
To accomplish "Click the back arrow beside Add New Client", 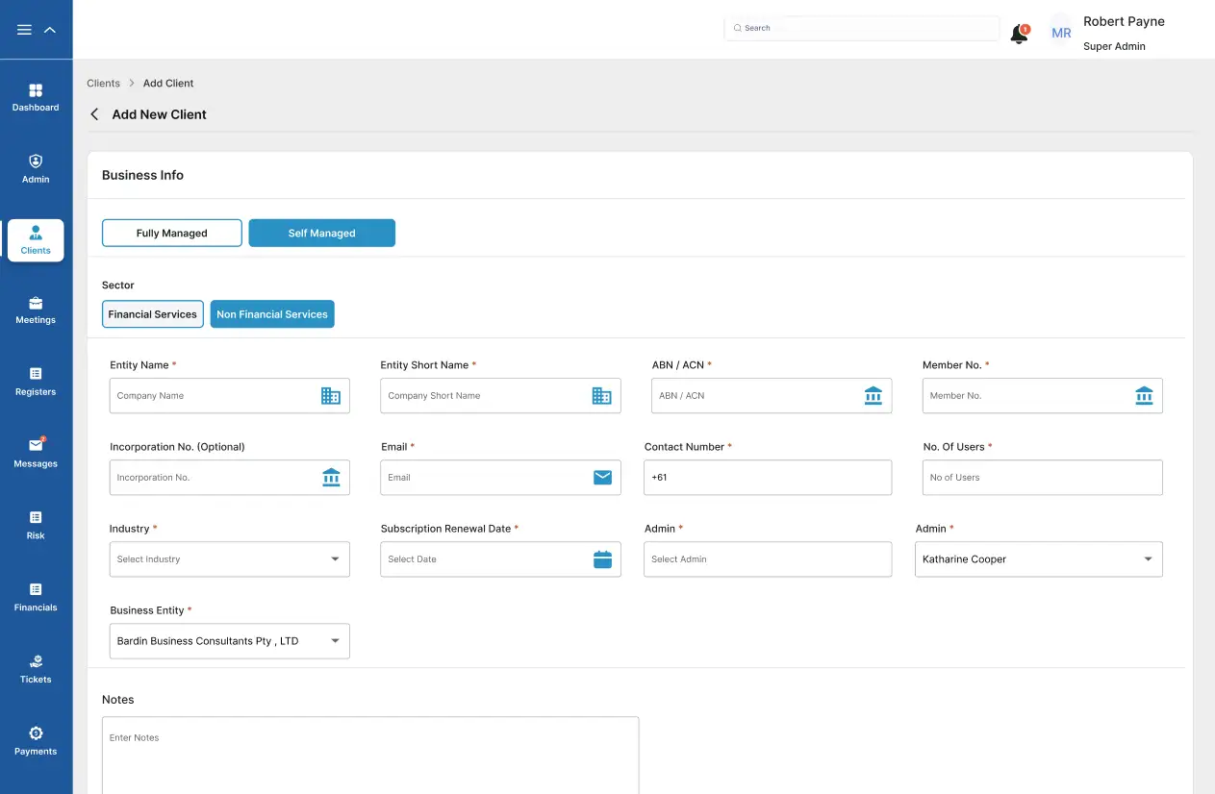I will click(x=94, y=114).
